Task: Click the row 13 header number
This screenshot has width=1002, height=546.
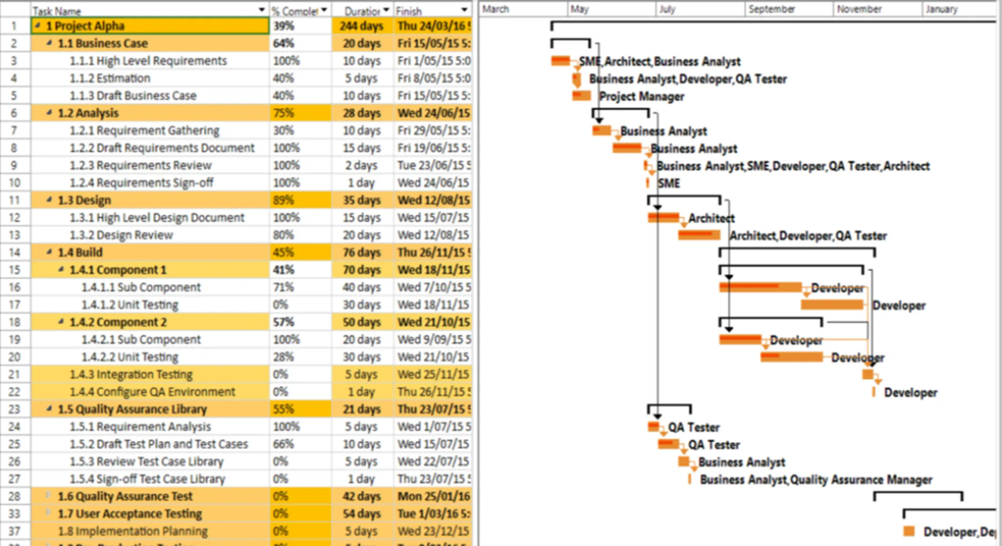Action: 14,235
